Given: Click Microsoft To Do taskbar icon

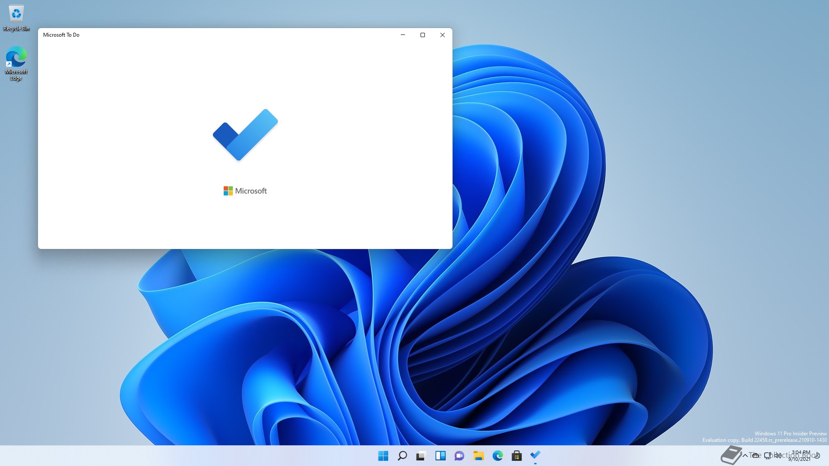Looking at the screenshot, I should [x=535, y=456].
